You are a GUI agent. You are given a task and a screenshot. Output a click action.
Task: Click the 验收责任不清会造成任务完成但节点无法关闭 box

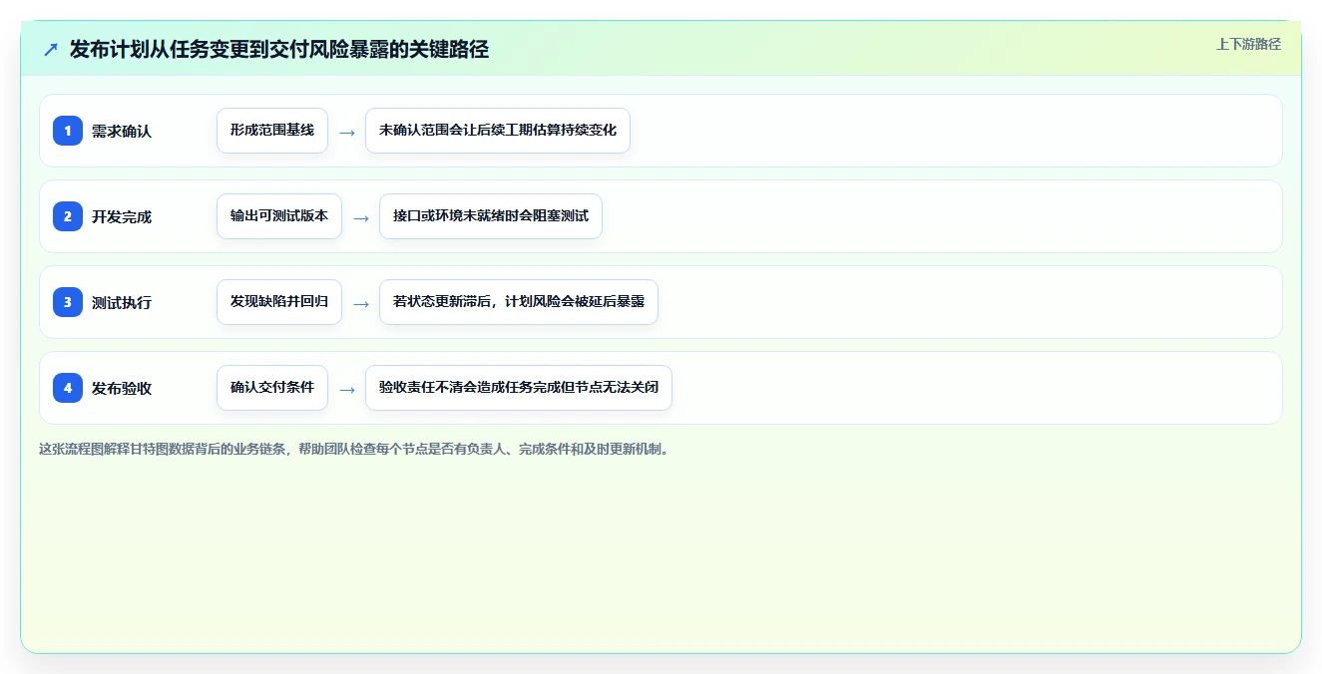519,388
